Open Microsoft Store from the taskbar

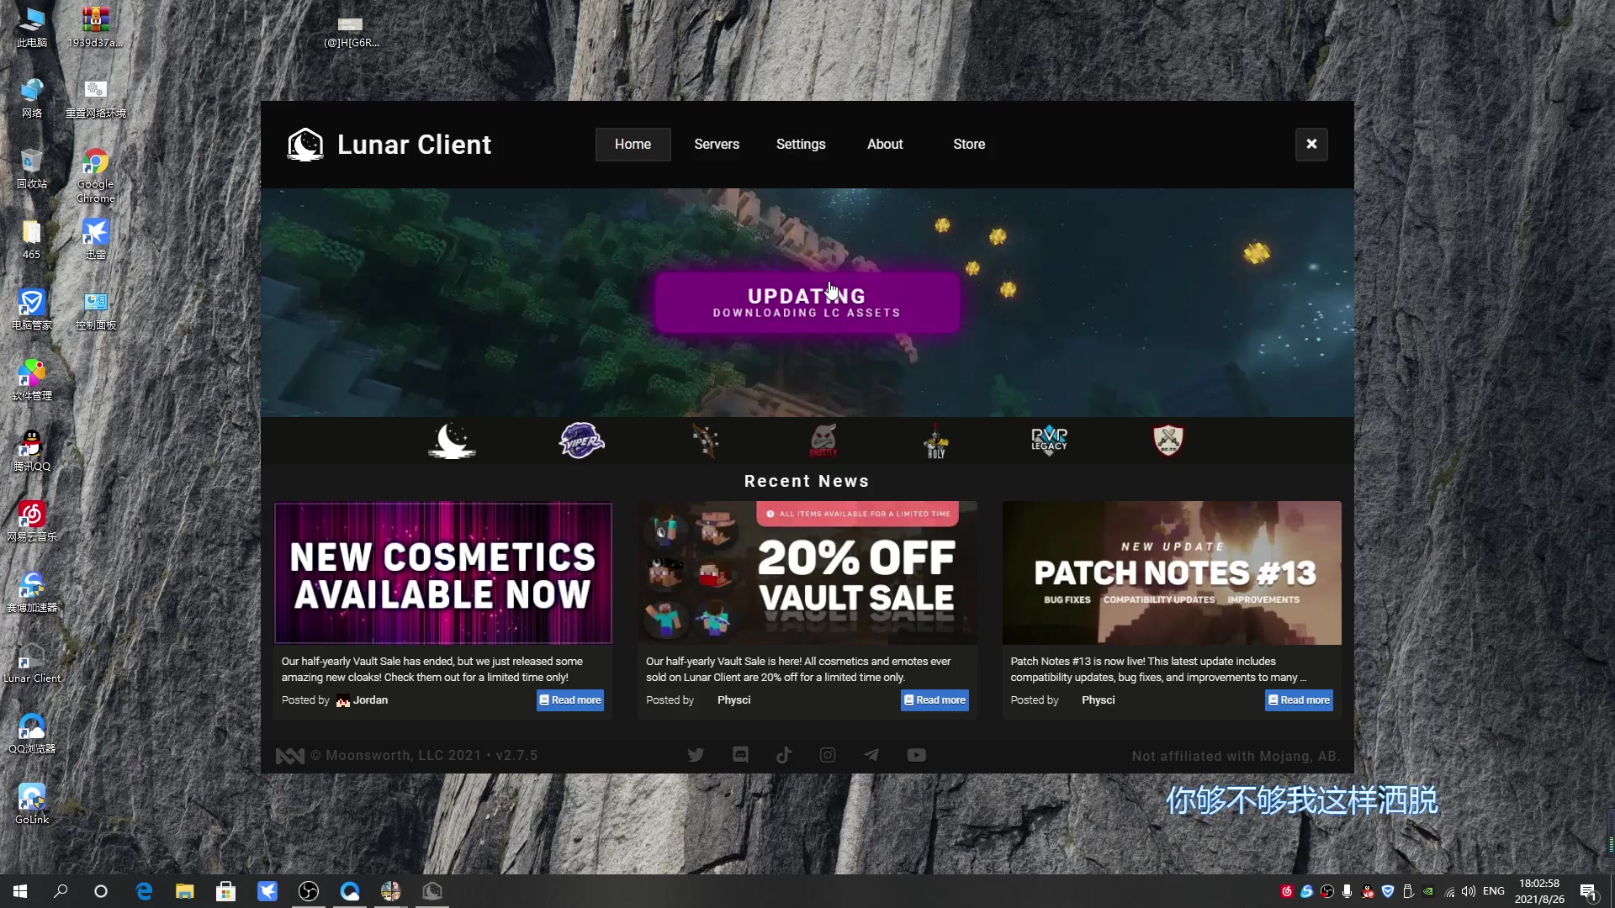pyautogui.click(x=225, y=891)
